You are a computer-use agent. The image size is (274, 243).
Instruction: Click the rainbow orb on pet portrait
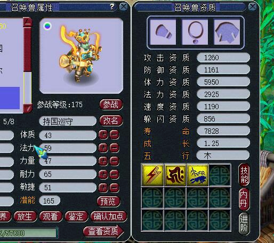click(47, 26)
